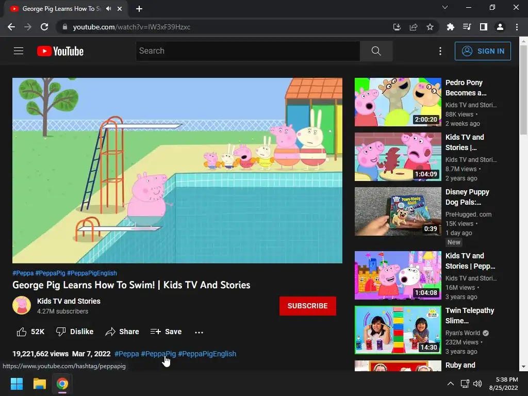Mute tab via speaker icon on tab
This screenshot has width=528, height=396.
(108, 9)
